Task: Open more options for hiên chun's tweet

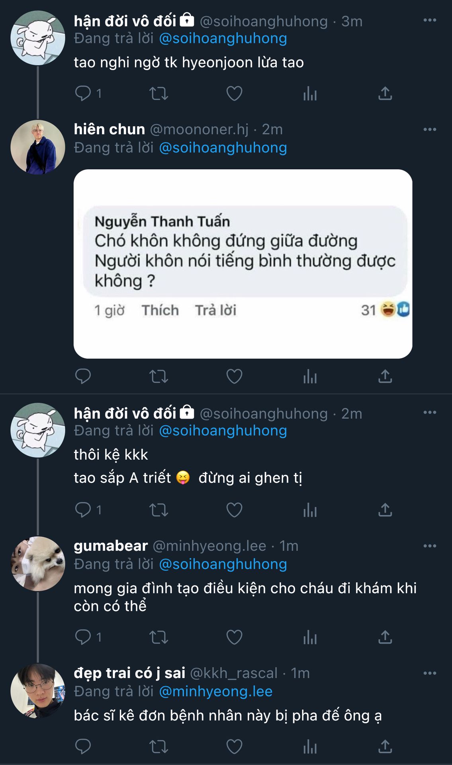Action: 430,129
